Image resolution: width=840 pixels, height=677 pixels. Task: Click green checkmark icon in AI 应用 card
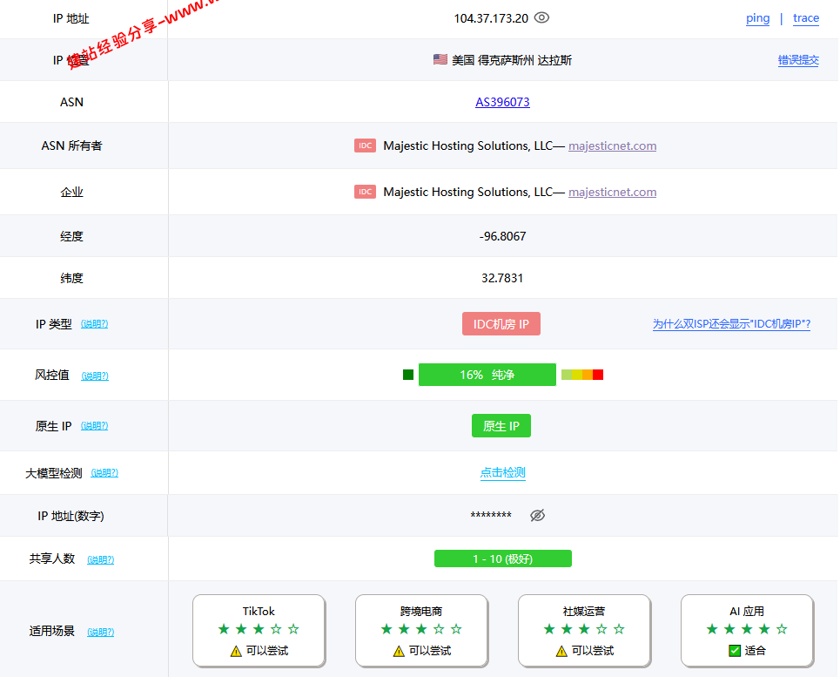tap(735, 651)
